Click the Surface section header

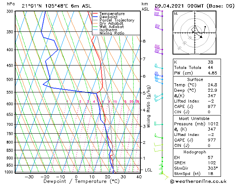[x=195, y=80]
